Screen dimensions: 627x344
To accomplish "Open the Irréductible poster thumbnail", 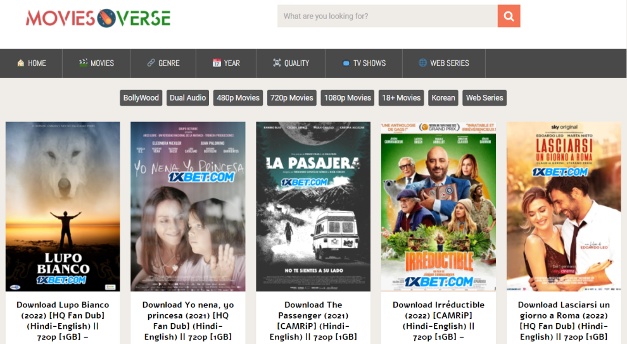I will 439,206.
